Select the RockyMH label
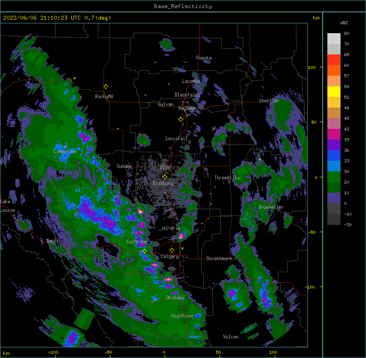Image resolution: width=366 pixels, height=358 pixels. click(104, 97)
